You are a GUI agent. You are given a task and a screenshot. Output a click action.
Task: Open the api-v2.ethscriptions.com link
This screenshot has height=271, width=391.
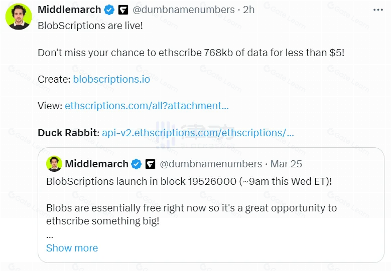point(198,133)
